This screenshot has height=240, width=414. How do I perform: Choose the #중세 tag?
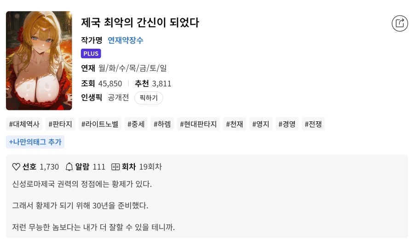[136, 124]
